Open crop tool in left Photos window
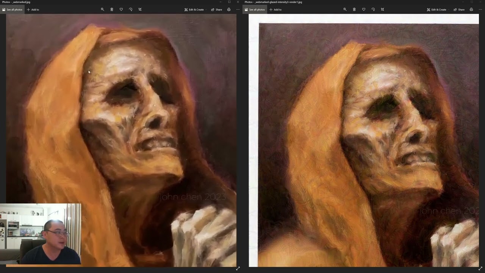485x273 pixels. point(140,9)
